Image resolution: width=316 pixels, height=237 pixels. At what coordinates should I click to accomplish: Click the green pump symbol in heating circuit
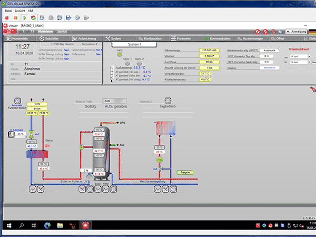point(160,160)
